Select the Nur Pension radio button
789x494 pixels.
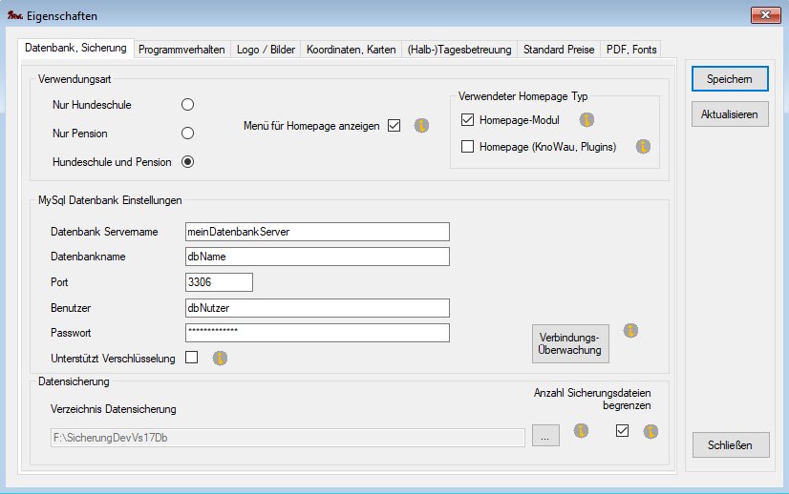point(188,133)
